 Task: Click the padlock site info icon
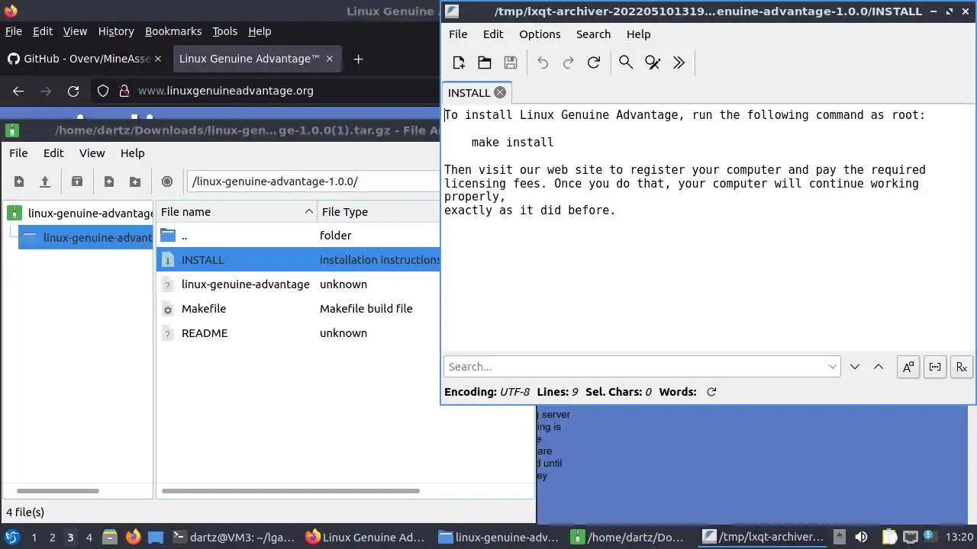coord(124,91)
